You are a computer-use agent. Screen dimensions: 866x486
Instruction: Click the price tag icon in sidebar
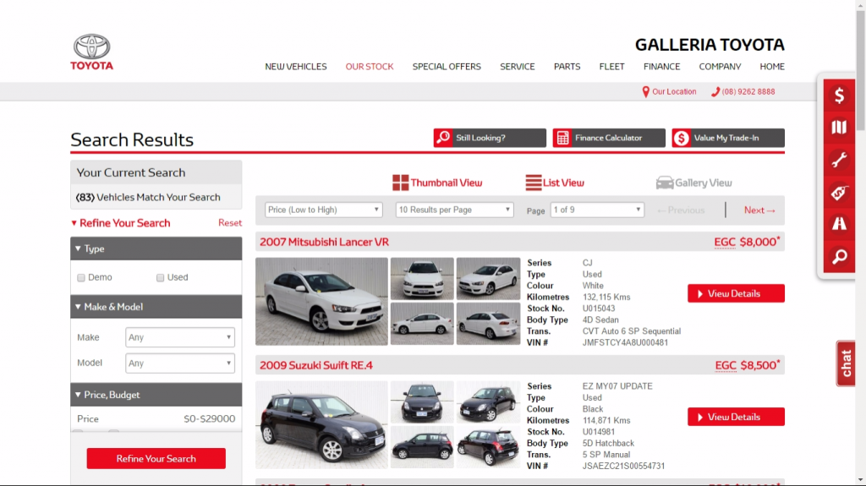(839, 192)
